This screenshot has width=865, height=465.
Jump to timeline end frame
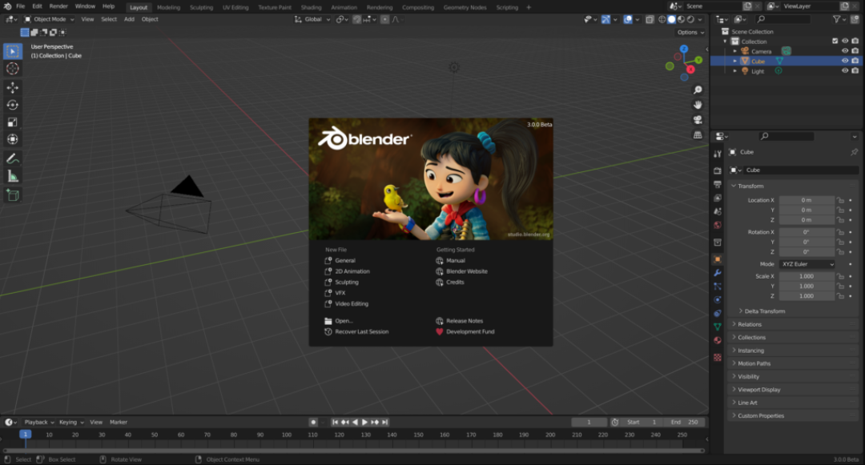point(385,422)
